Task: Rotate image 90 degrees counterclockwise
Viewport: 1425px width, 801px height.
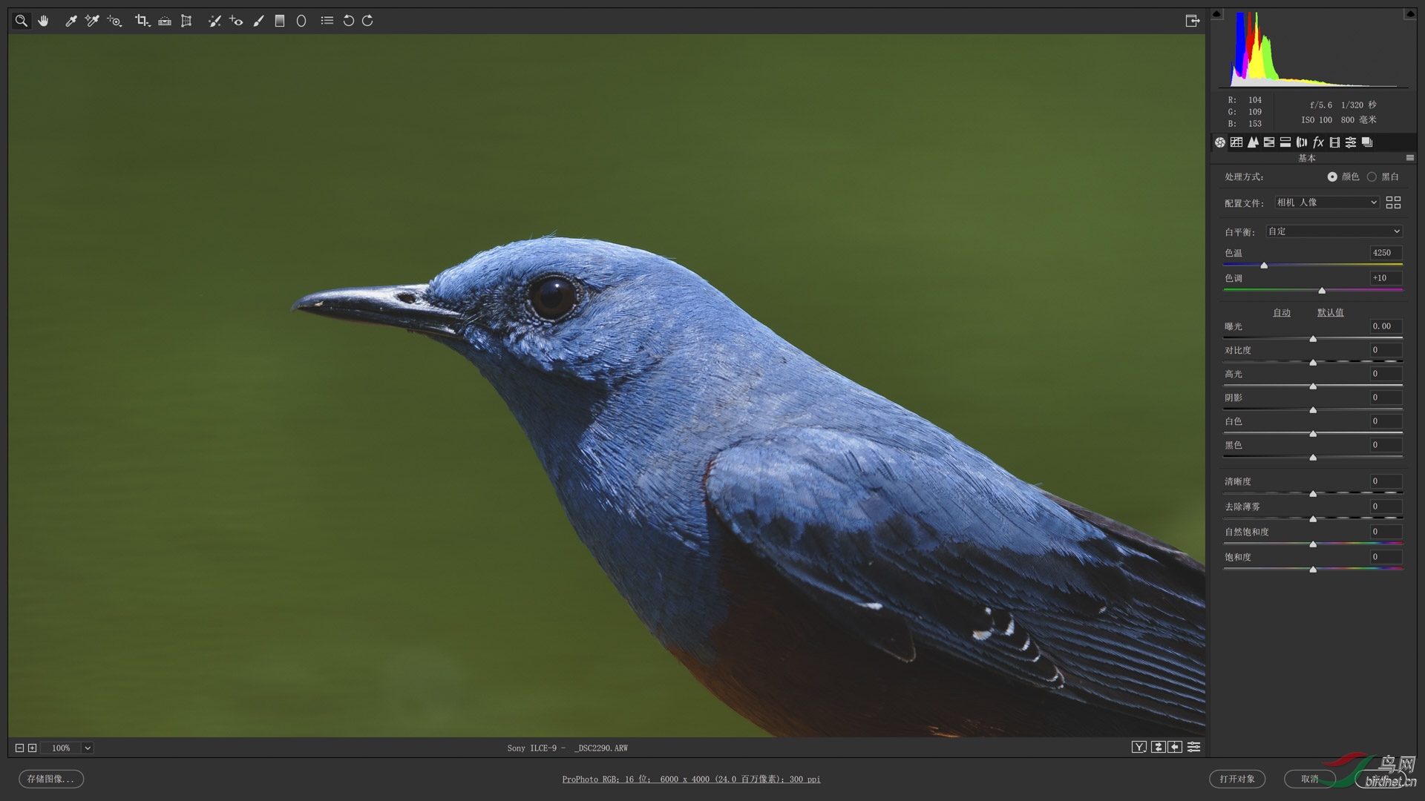Action: 348,21
